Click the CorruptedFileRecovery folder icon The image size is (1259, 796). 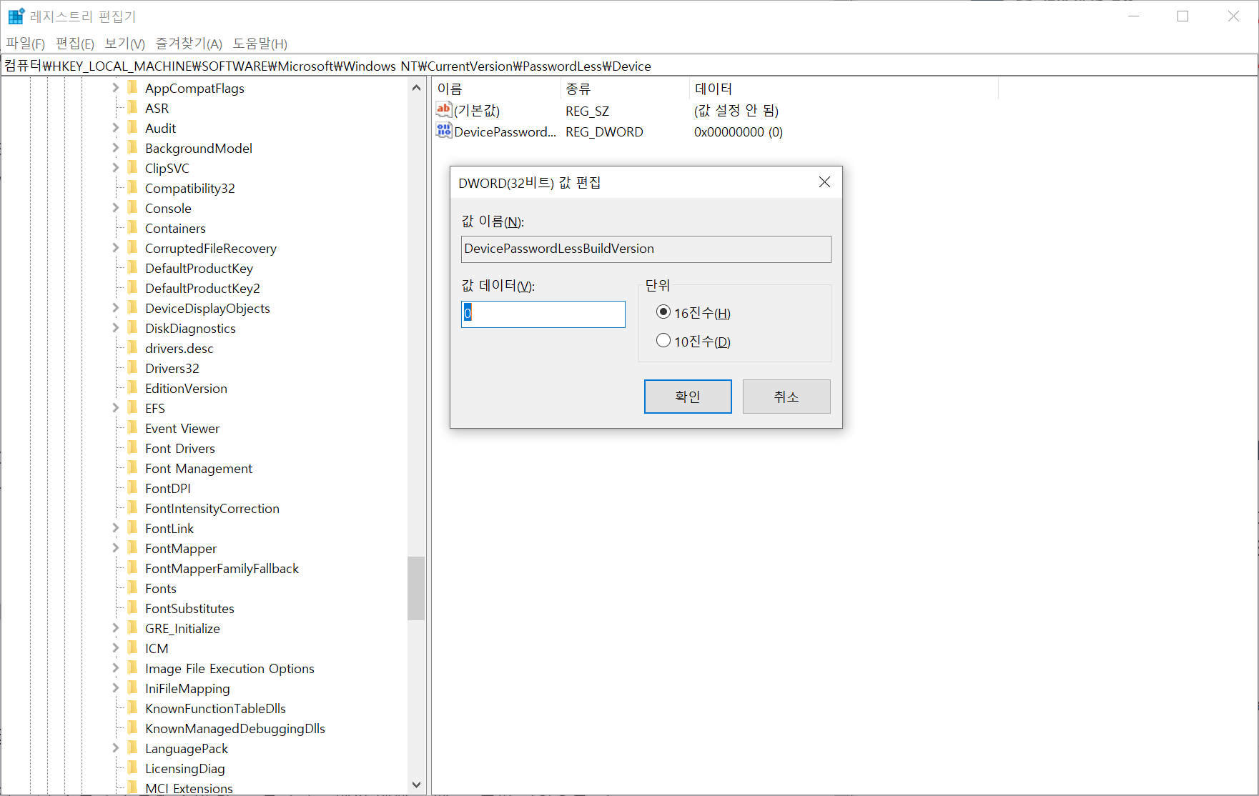(x=132, y=248)
